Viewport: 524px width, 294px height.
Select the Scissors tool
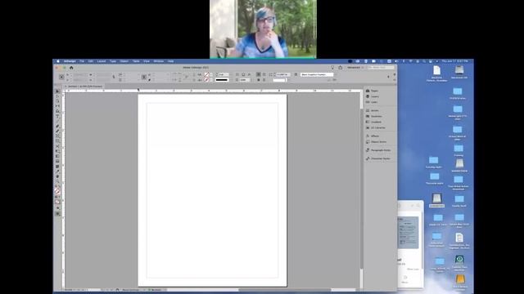pyautogui.click(x=57, y=146)
